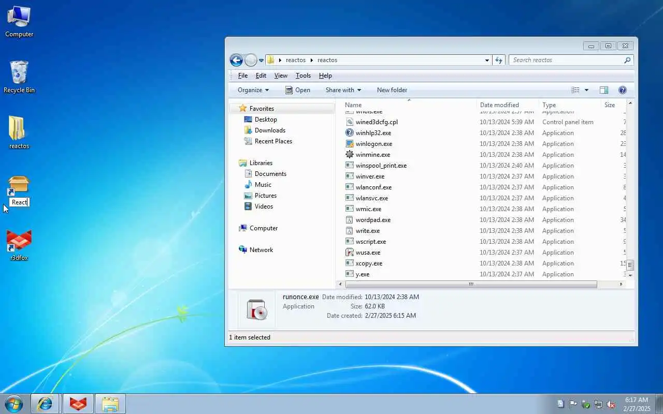This screenshot has width=663, height=414.
Task: Click the Open toolbar button
Action: coord(298,90)
